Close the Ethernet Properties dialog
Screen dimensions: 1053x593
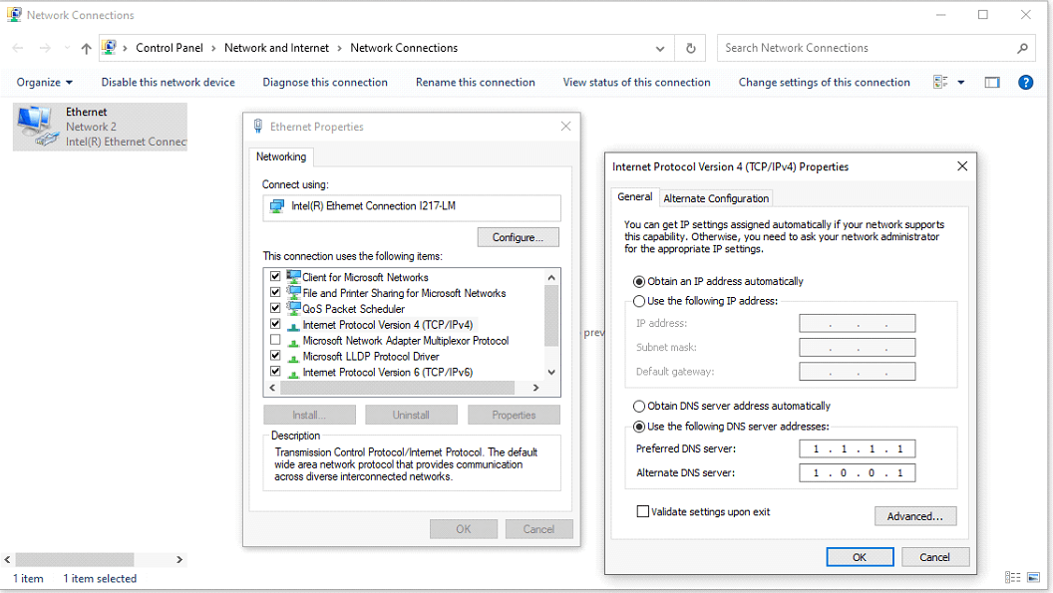[x=565, y=127]
